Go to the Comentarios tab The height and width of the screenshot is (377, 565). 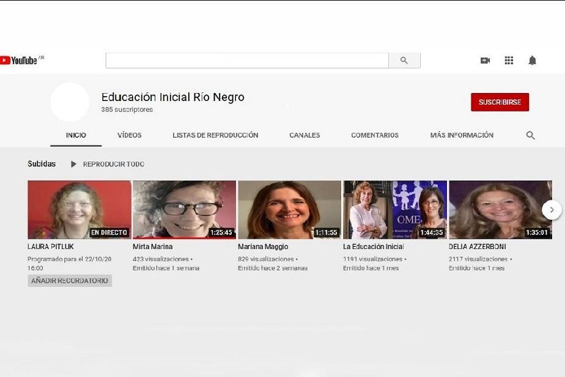pos(374,135)
